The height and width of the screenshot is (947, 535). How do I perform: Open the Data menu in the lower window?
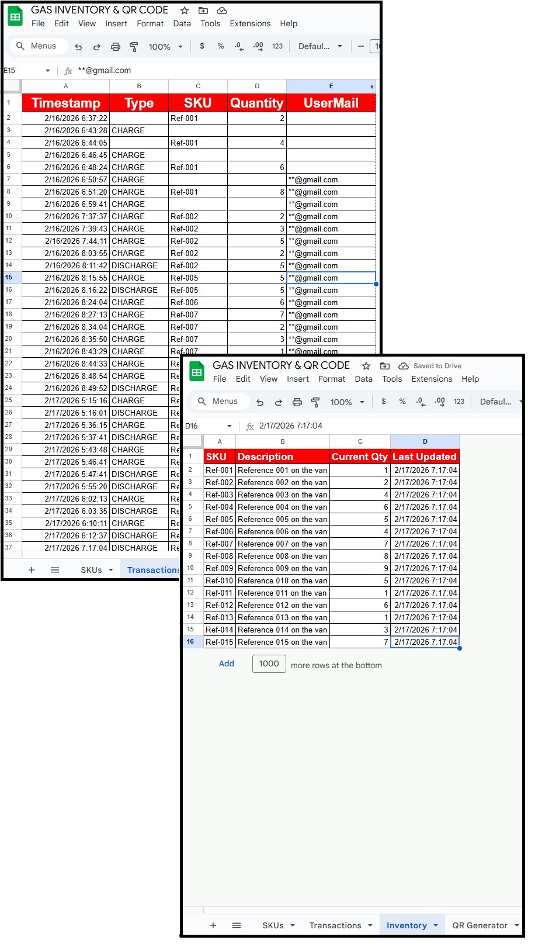[x=363, y=379]
